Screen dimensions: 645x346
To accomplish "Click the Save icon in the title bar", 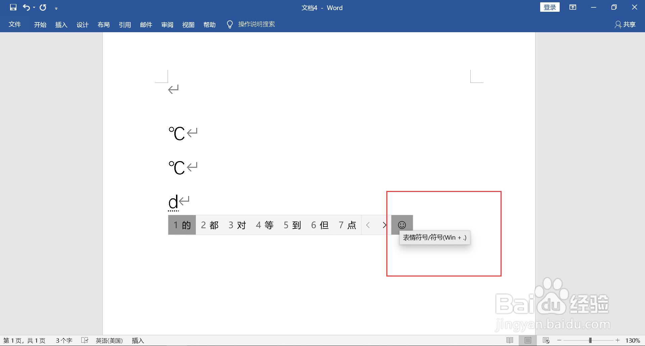I will 13,7.
